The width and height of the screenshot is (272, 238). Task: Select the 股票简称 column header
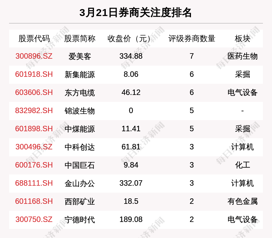coord(79,38)
